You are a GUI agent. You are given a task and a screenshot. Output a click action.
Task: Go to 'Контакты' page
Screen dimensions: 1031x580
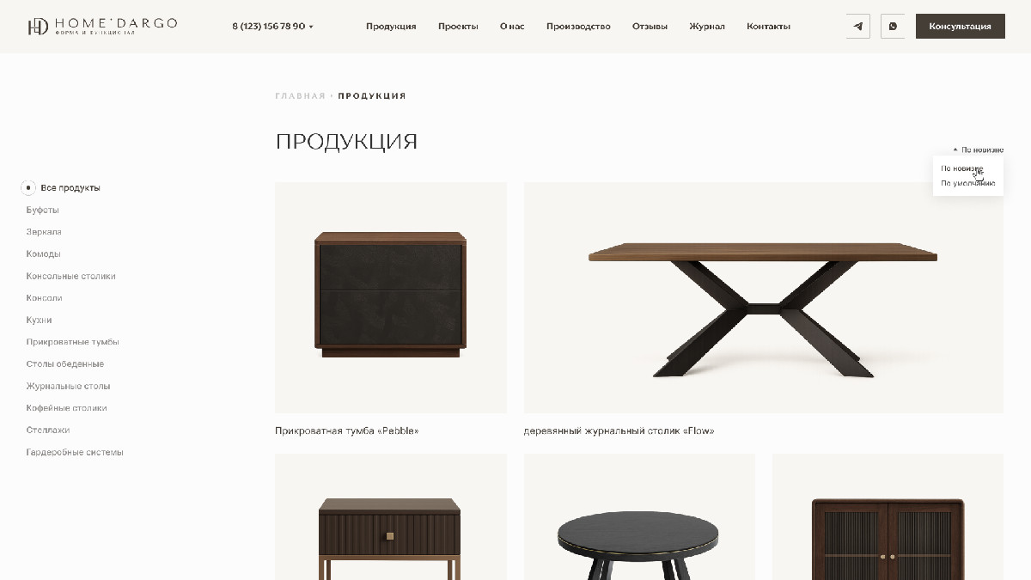(768, 27)
